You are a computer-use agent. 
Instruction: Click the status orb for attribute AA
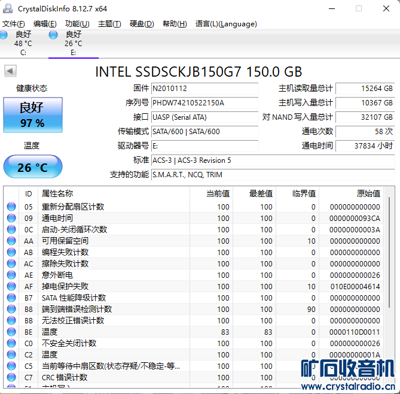coord(11,241)
